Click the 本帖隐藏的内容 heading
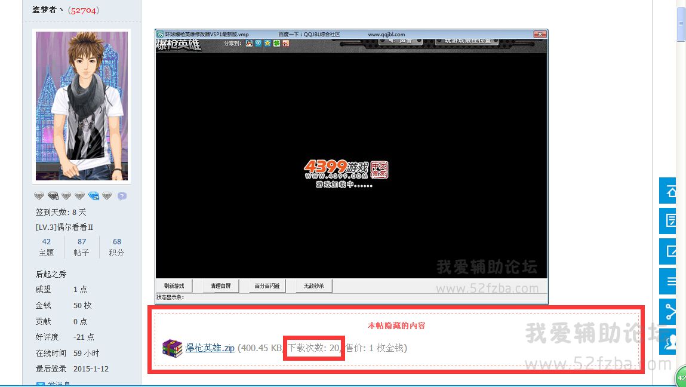Viewport: 686px width, 387px height. pyautogui.click(x=396, y=325)
